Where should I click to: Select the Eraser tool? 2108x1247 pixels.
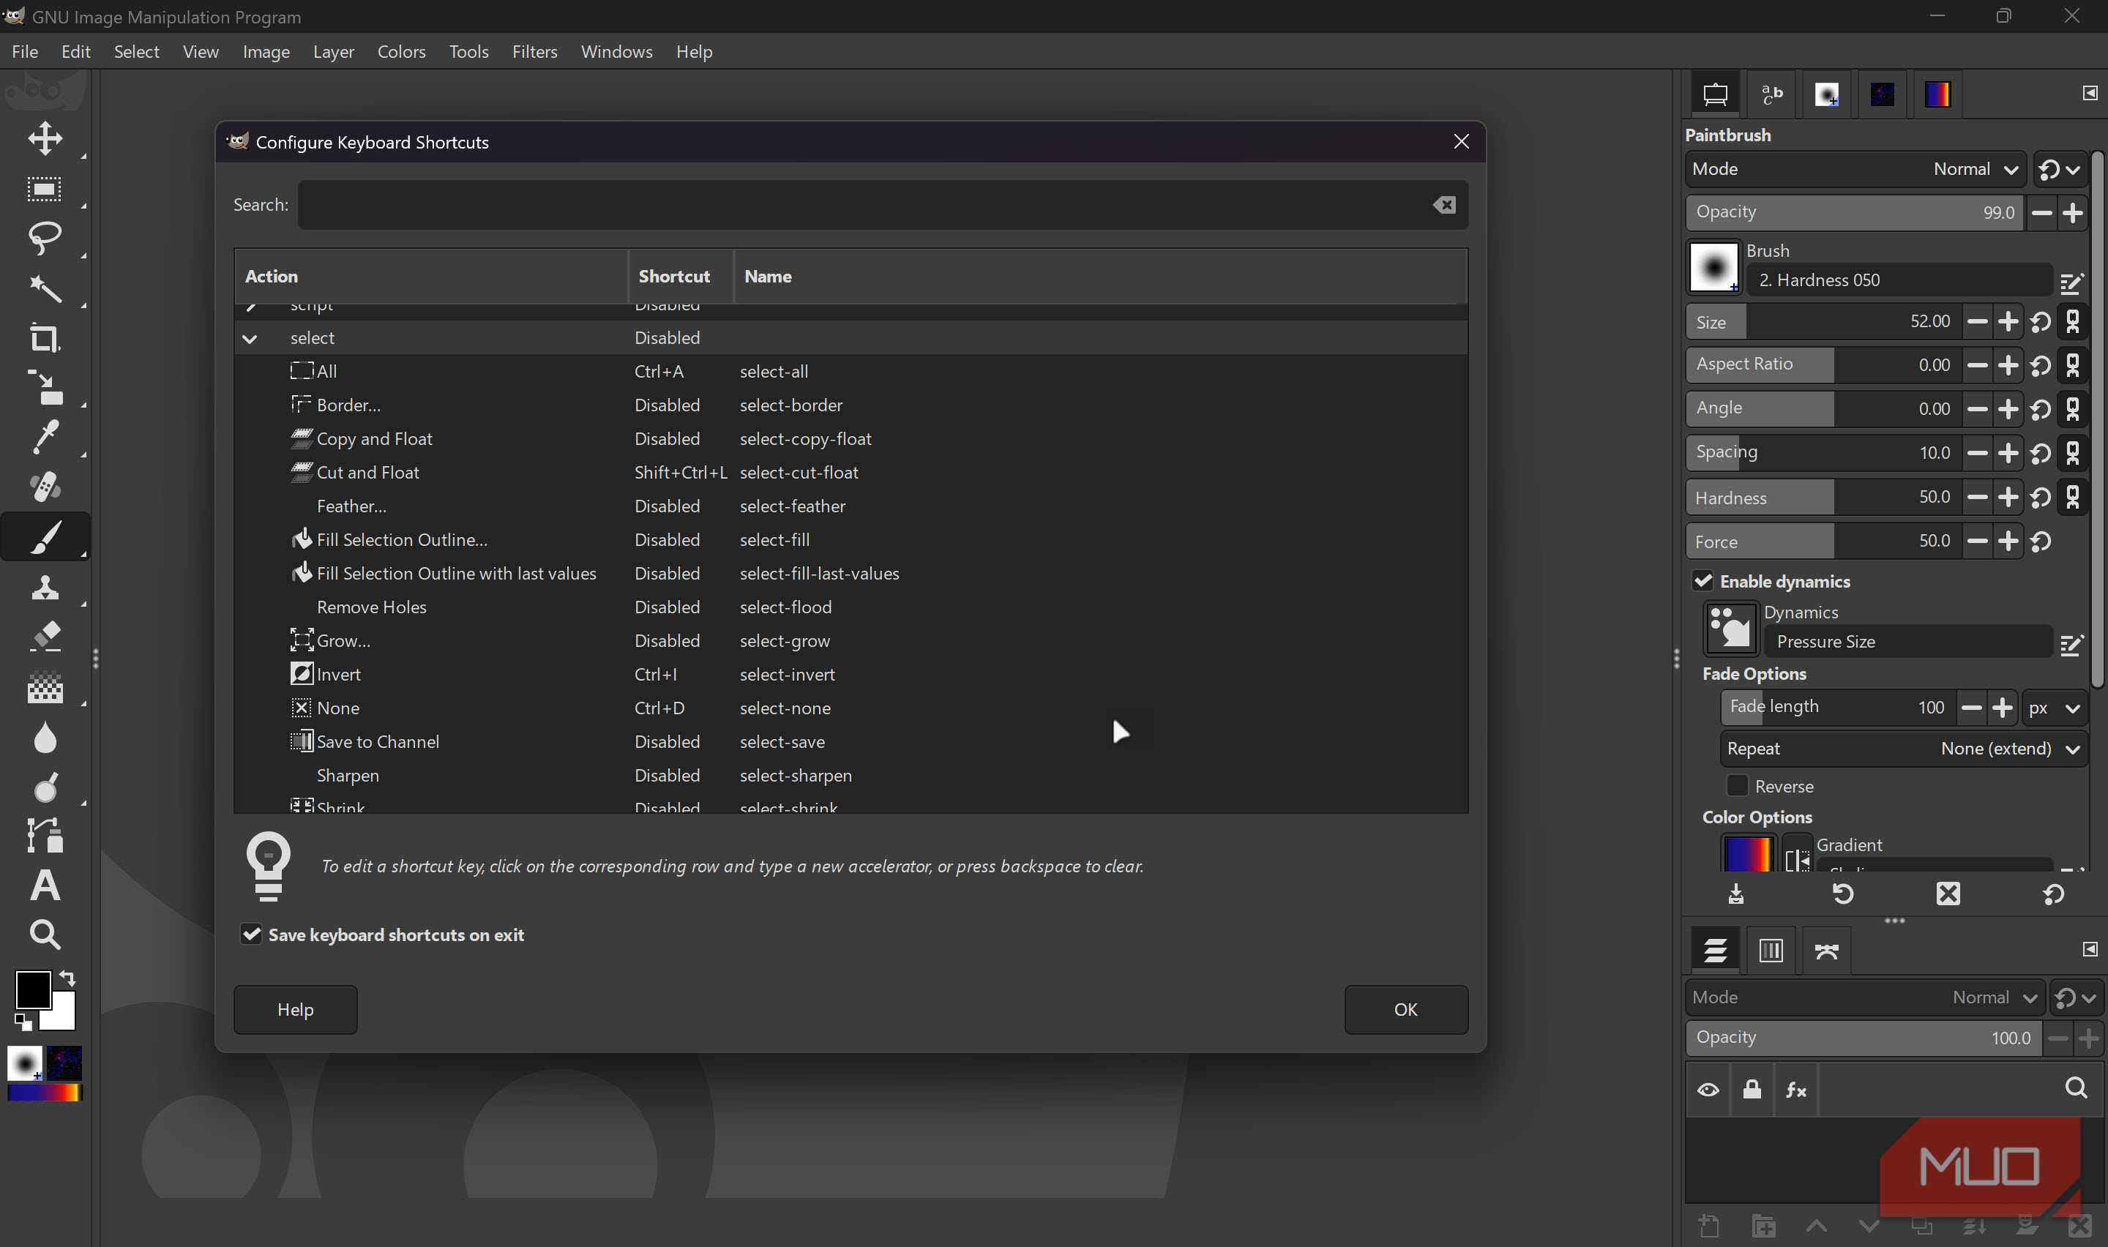coord(45,636)
